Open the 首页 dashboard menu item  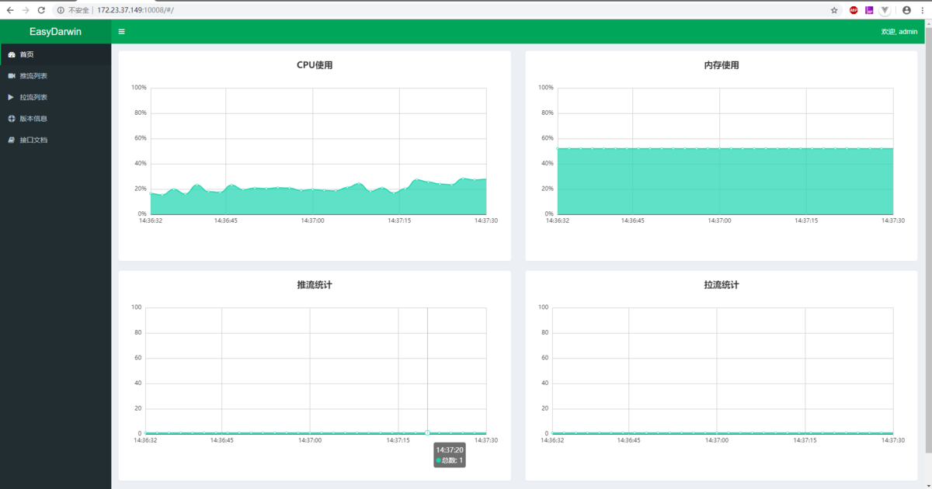55,54
